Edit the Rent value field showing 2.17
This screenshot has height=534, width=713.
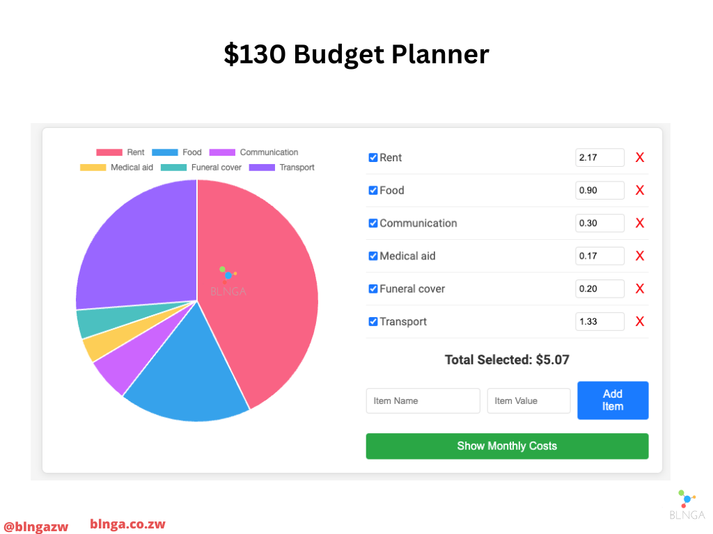coord(600,158)
